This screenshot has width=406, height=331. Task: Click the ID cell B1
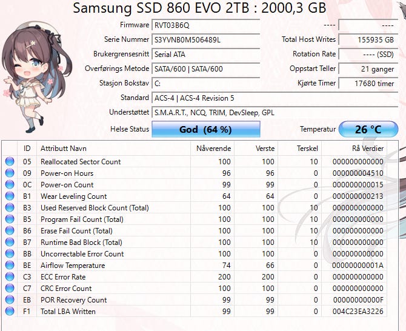pyautogui.click(x=27, y=196)
